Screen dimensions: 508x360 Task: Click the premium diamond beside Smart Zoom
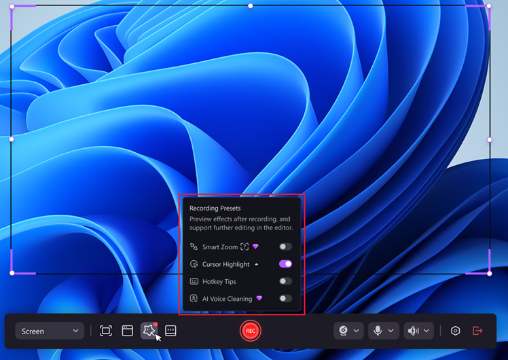pos(255,247)
